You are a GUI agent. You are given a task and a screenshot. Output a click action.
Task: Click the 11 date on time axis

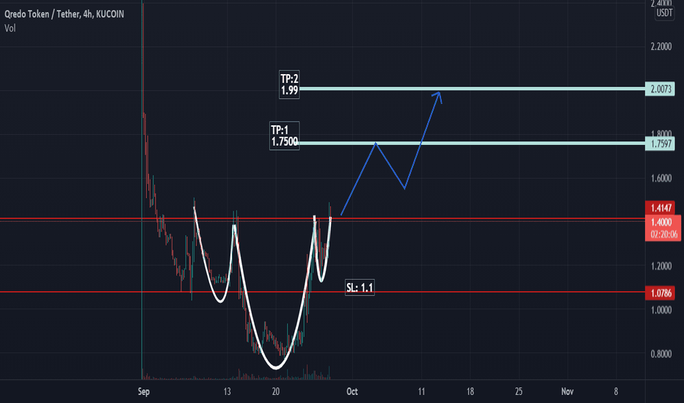421,391
